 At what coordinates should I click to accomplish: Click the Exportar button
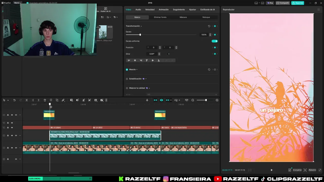click(298, 3)
